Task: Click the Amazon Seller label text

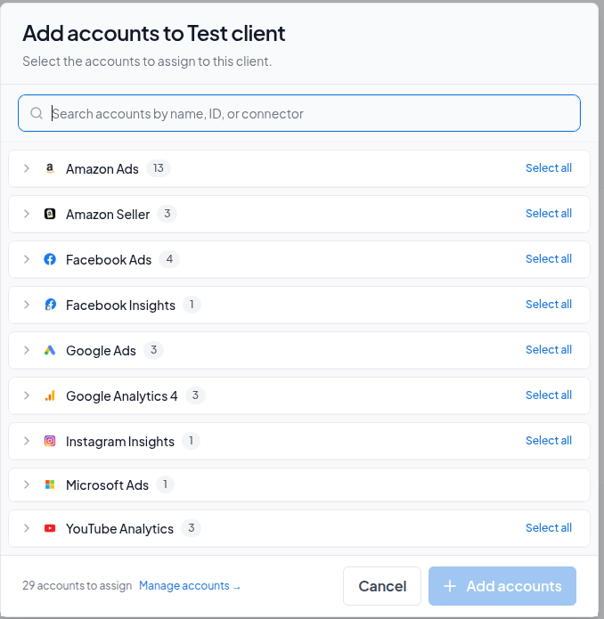Action: pos(108,215)
